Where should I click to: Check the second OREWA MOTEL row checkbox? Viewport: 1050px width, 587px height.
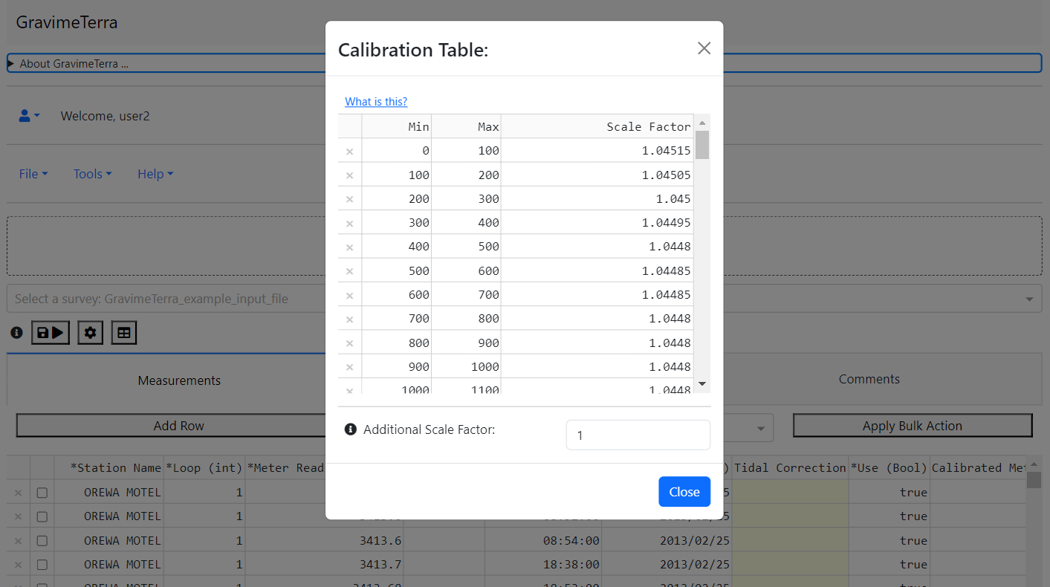pyautogui.click(x=42, y=516)
